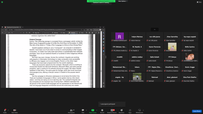
Task: Open the Draw tool options arrow
Action: coord(67,33)
